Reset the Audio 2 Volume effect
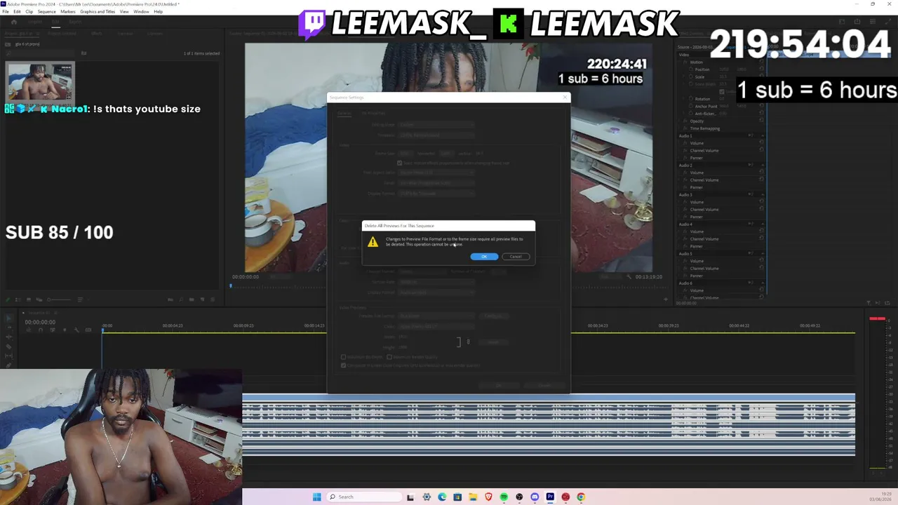The width and height of the screenshot is (898, 505). 761,173
